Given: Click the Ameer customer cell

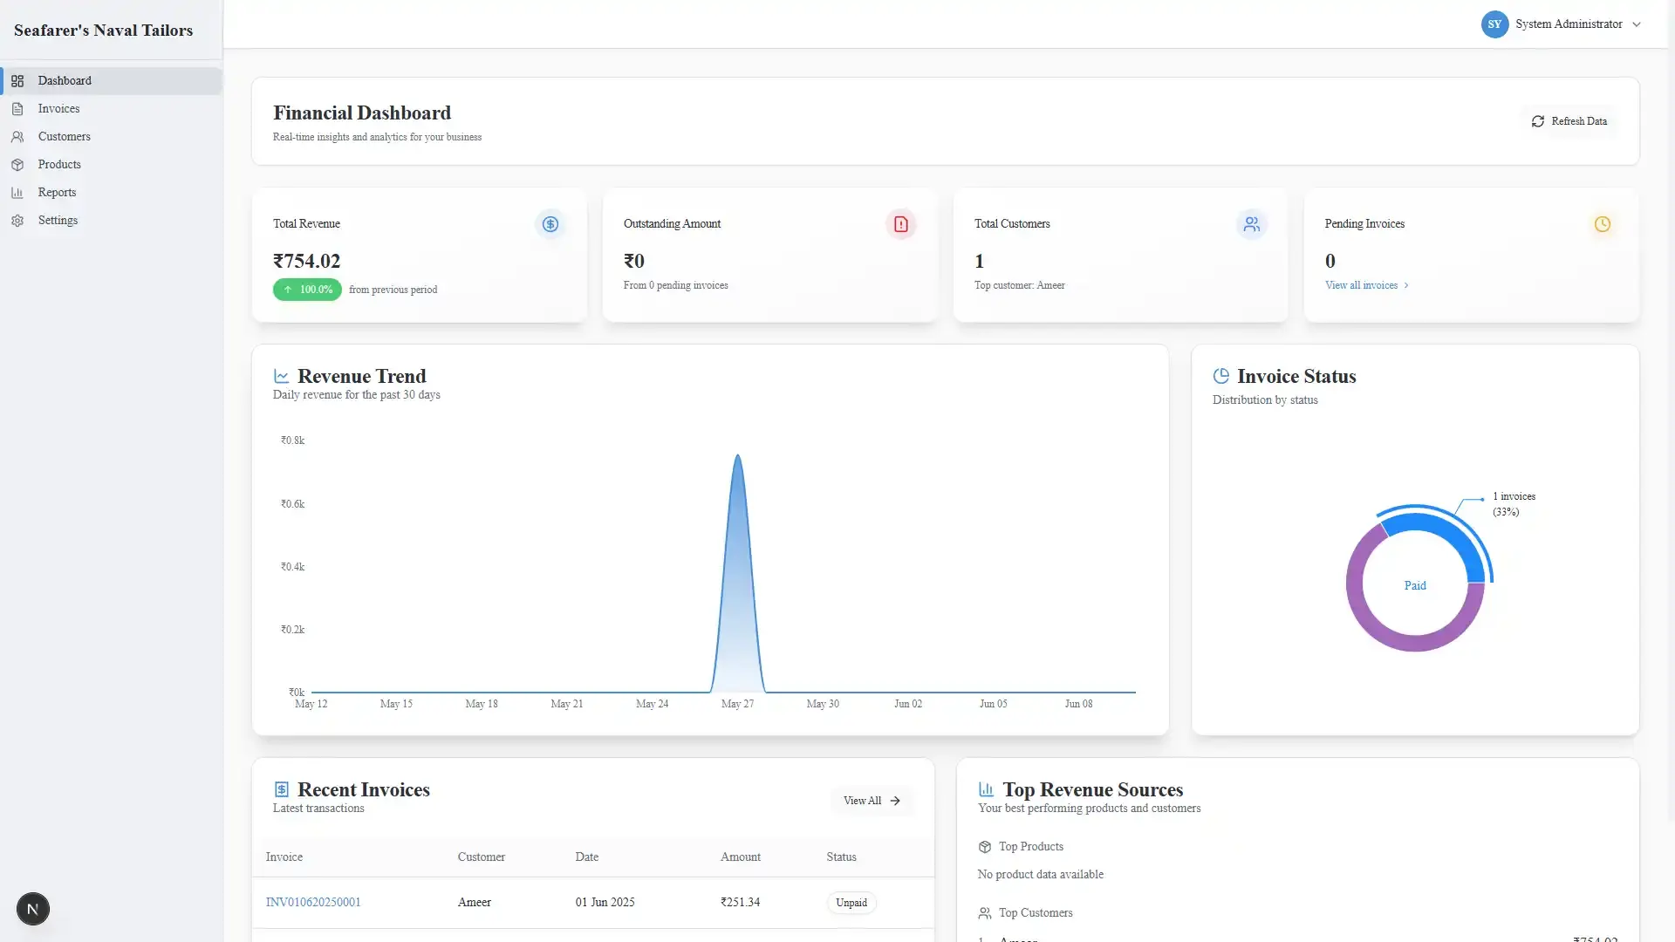Looking at the screenshot, I should point(475,903).
